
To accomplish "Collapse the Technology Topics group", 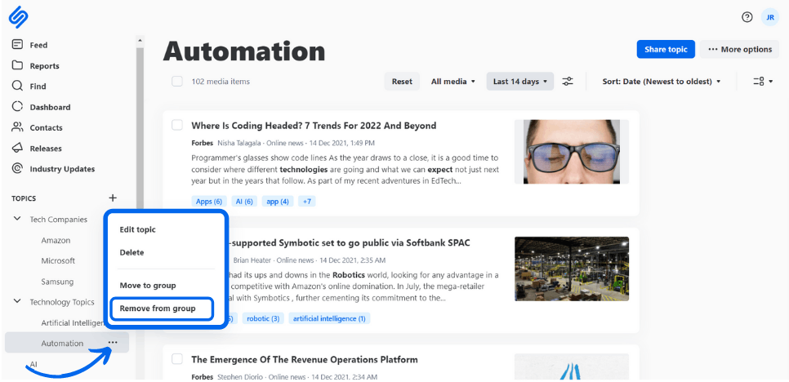I will (x=18, y=301).
